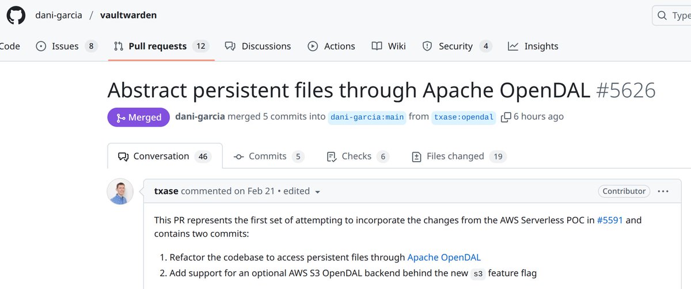This screenshot has width=691, height=289.
Task: Switch to the Commits tab
Action: [269, 156]
